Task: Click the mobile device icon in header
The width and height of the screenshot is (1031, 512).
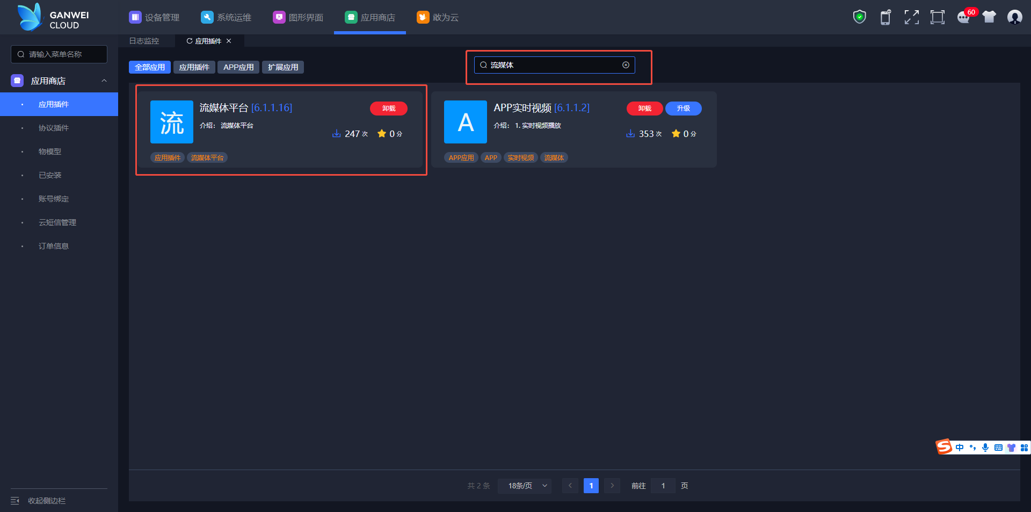Action: tap(885, 17)
